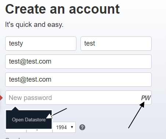Open the partially hidden month dropdown
This screenshot has height=139, width=166.
(x=16, y=131)
